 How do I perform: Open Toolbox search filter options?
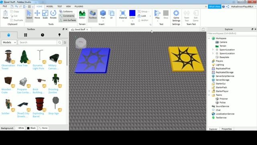coord(65,42)
